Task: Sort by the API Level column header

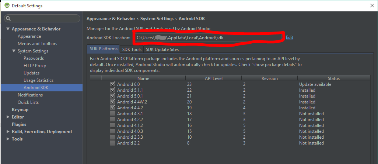Action: pos(214,78)
